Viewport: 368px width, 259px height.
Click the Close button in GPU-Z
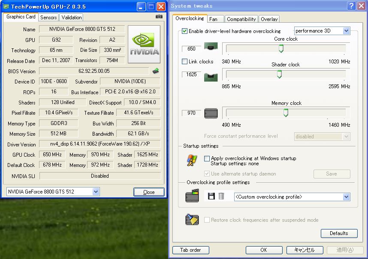click(x=149, y=192)
